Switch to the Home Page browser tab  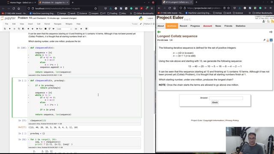point(21,3)
